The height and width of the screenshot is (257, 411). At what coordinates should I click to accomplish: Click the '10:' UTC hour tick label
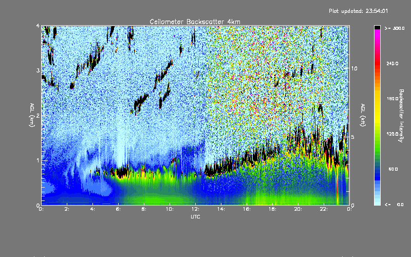click(x=170, y=209)
